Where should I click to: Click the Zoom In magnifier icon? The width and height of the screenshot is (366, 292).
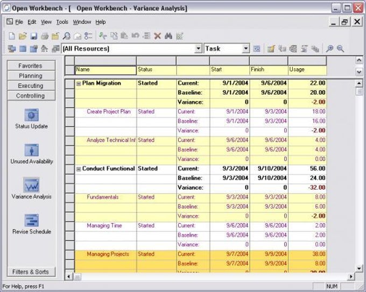[x=329, y=48]
